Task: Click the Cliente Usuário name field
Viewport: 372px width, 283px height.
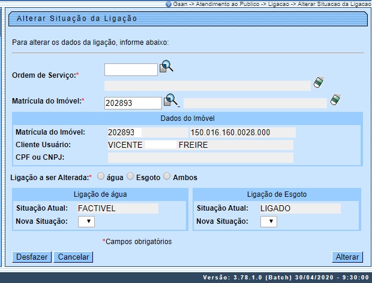Action: coord(200,145)
